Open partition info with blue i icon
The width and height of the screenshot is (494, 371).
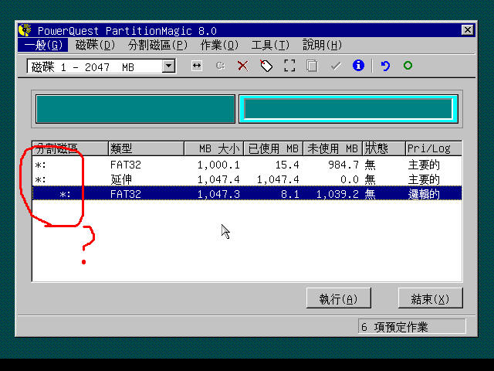click(358, 65)
